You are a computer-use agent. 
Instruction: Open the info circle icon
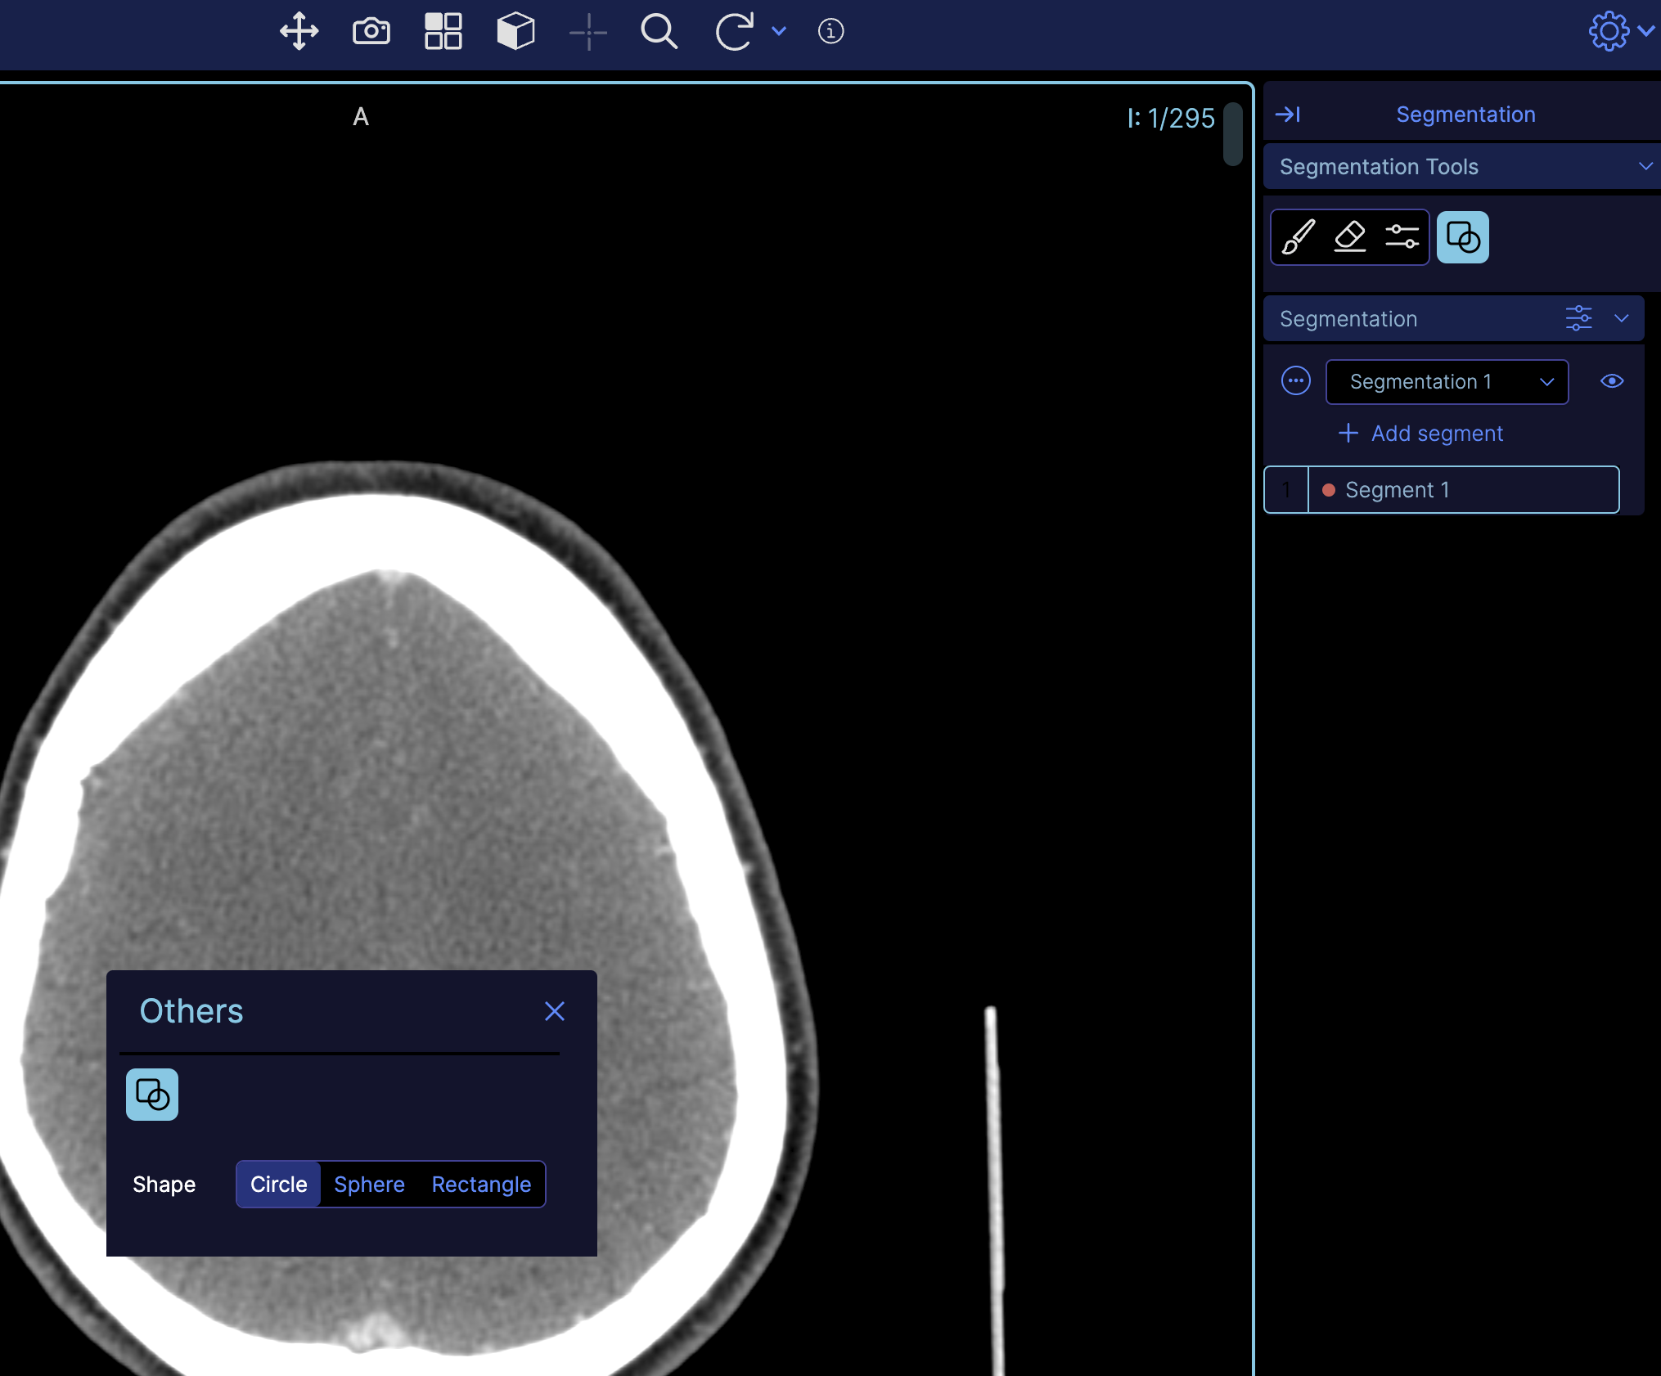coord(830,32)
